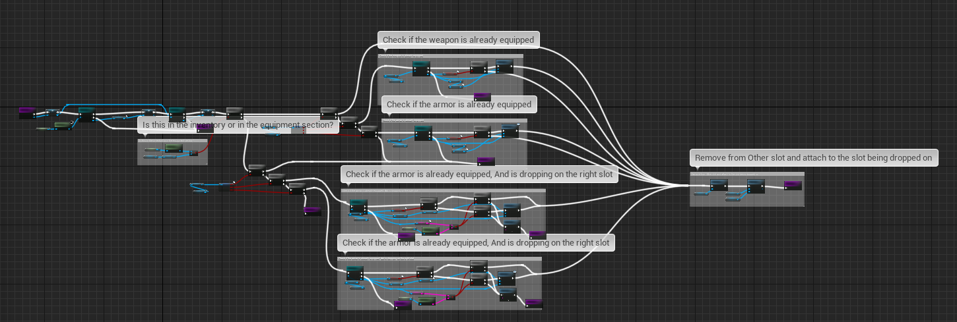Select the purple node at bottom of armor equipped box
Image resolution: width=957 pixels, height=322 pixels.
pos(486,161)
